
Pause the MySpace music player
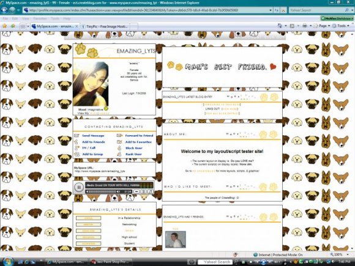coord(79,187)
